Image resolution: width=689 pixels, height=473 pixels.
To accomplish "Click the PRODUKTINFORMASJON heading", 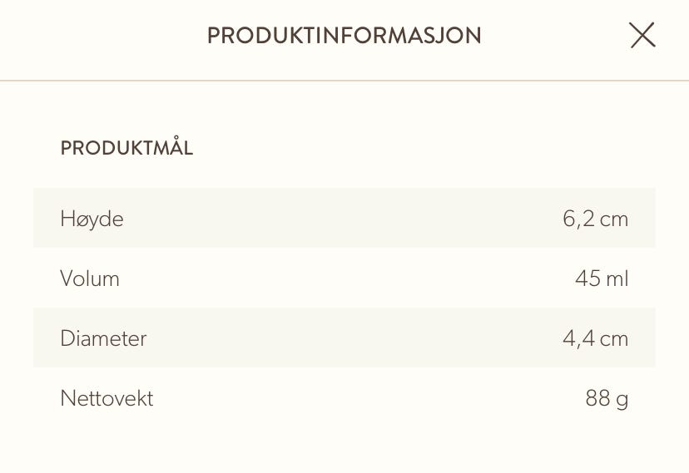I will (x=344, y=36).
